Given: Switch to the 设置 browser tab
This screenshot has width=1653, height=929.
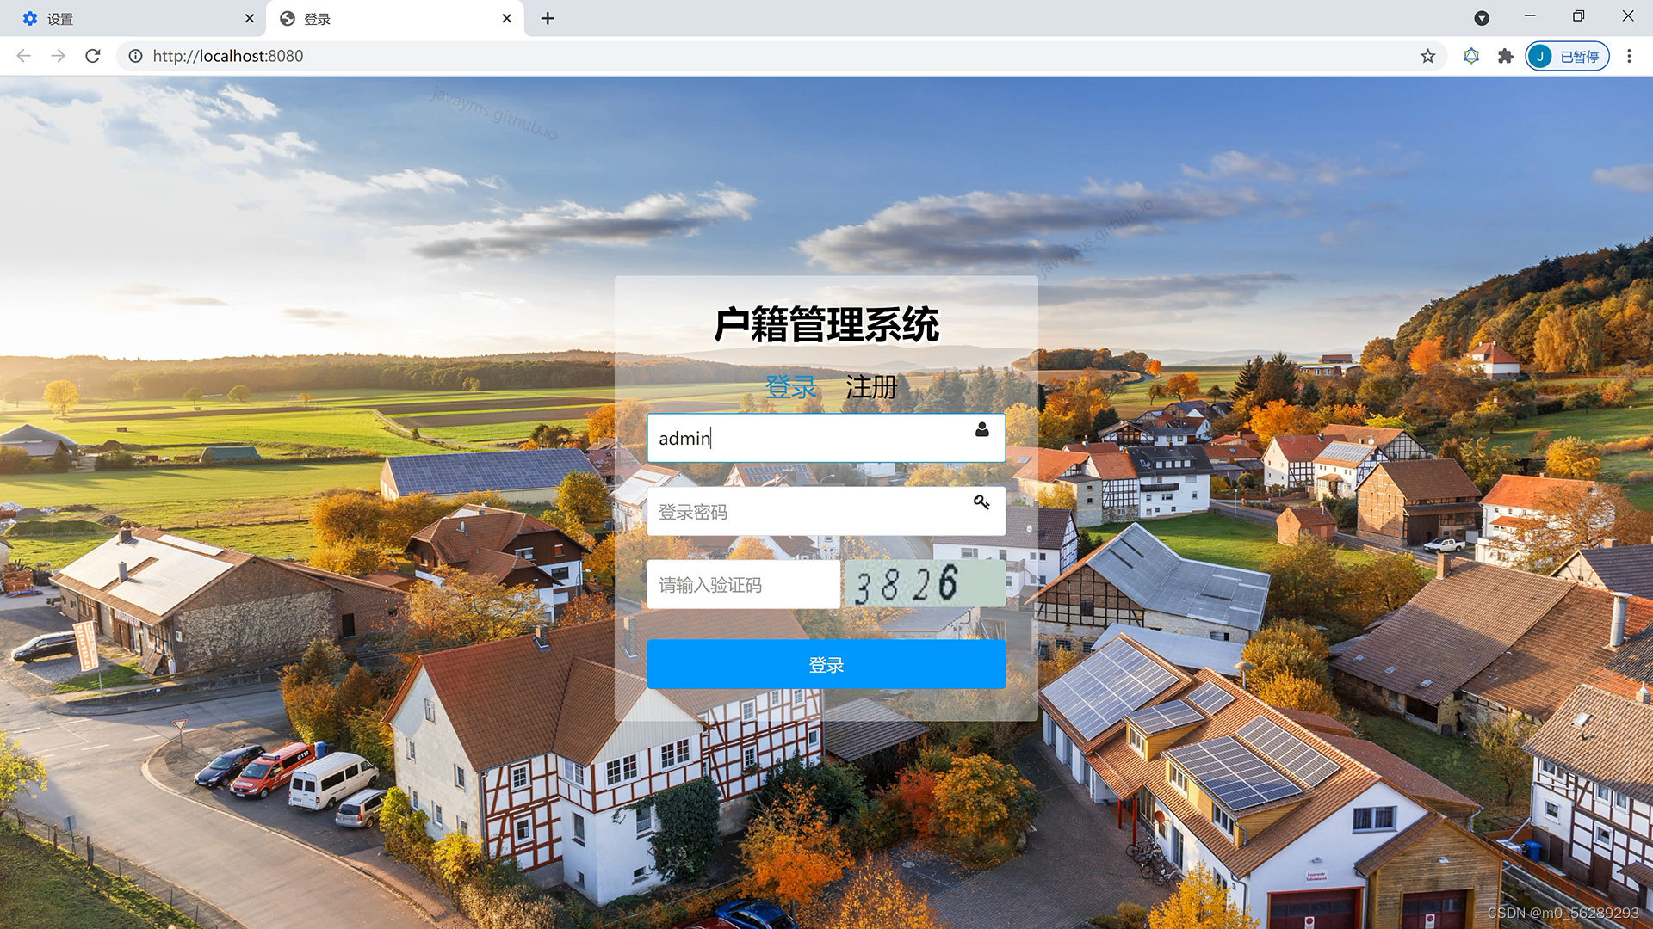Looking at the screenshot, I should pyautogui.click(x=129, y=18).
